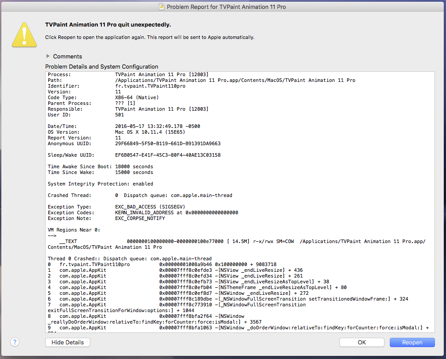The height and width of the screenshot is (359, 446).
Task: Click the frame "-[NSView _endLiveResize] + 436"
Action: 259,270
